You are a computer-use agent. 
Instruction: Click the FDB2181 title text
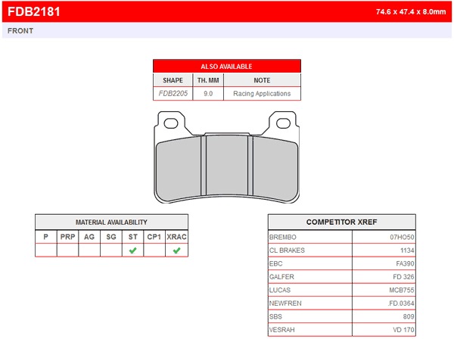[33, 11]
